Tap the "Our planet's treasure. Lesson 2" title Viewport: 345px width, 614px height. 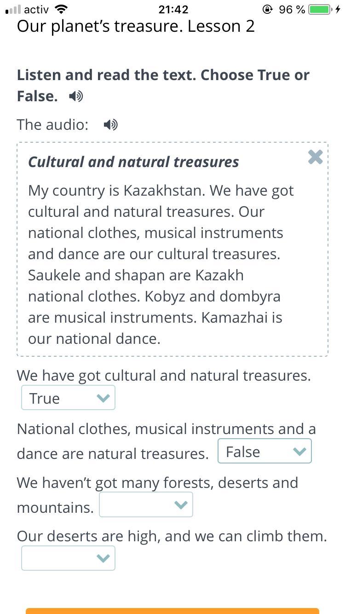tap(136, 26)
